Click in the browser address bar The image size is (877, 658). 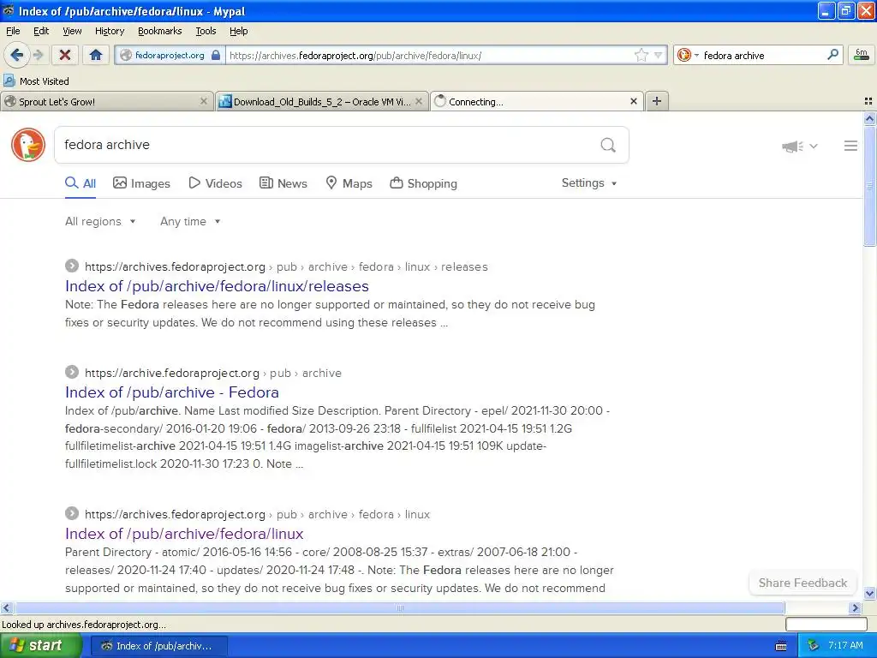click(x=430, y=56)
